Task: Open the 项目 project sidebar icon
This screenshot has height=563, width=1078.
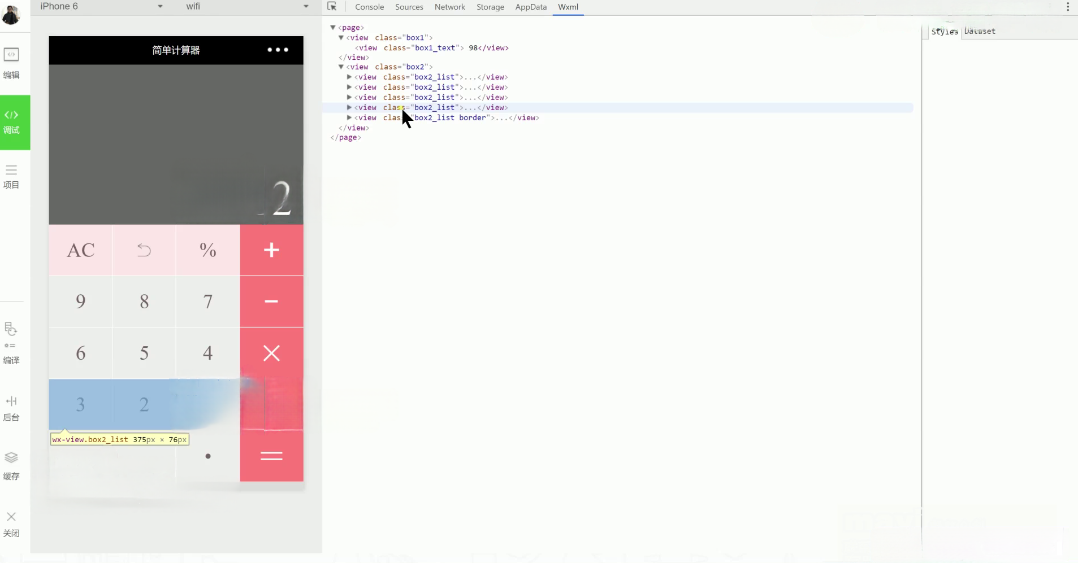Action: coord(11,177)
